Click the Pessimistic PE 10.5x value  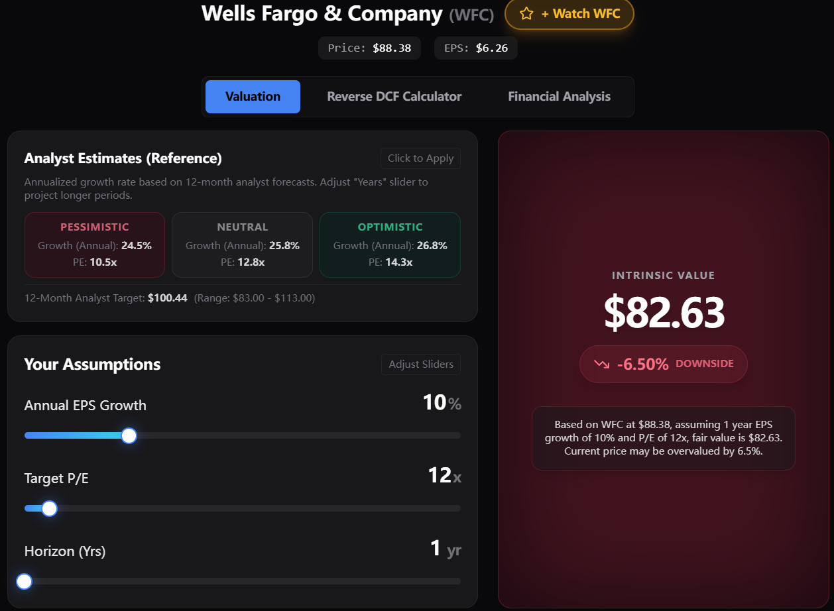pyautogui.click(x=103, y=262)
